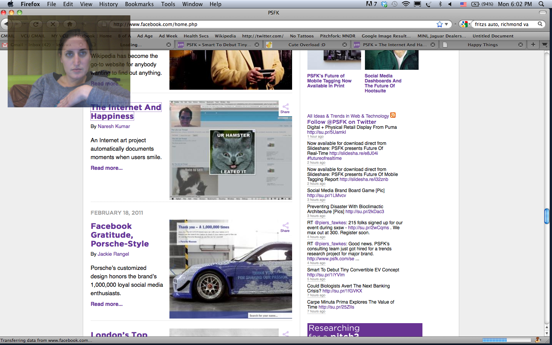This screenshot has height=345, width=552.
Task: Click the search magnifier in the Google search box
Action: (540, 24)
